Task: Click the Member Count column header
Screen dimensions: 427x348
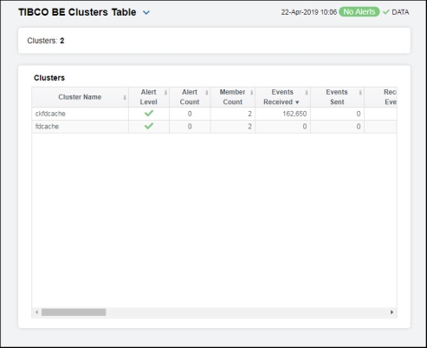Action: (x=232, y=97)
